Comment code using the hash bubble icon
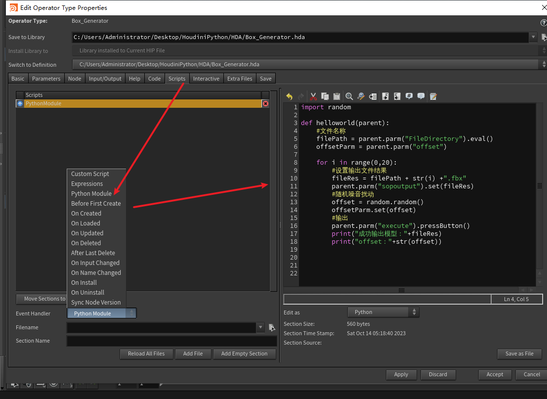 coord(409,96)
